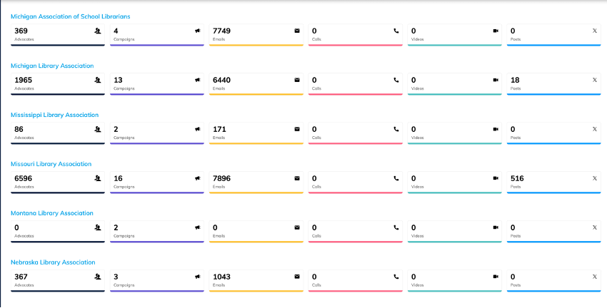Click advocates person icon in Missouri Library Association row
The height and width of the screenshot is (308, 607).
click(98, 178)
